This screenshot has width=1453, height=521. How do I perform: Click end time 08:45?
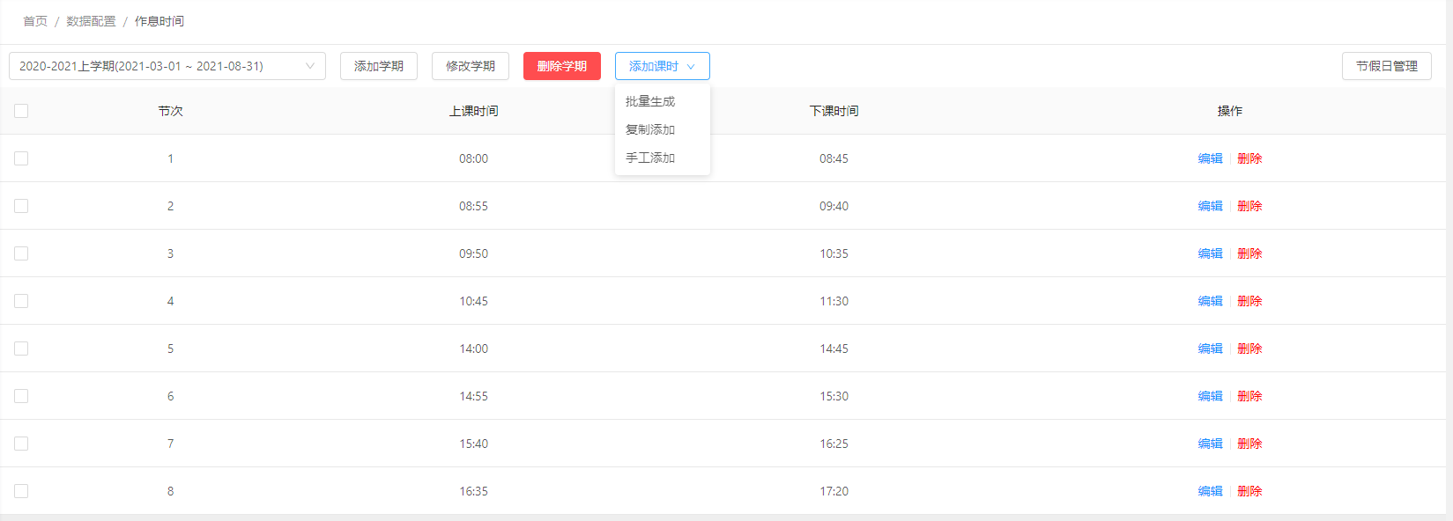coord(834,158)
